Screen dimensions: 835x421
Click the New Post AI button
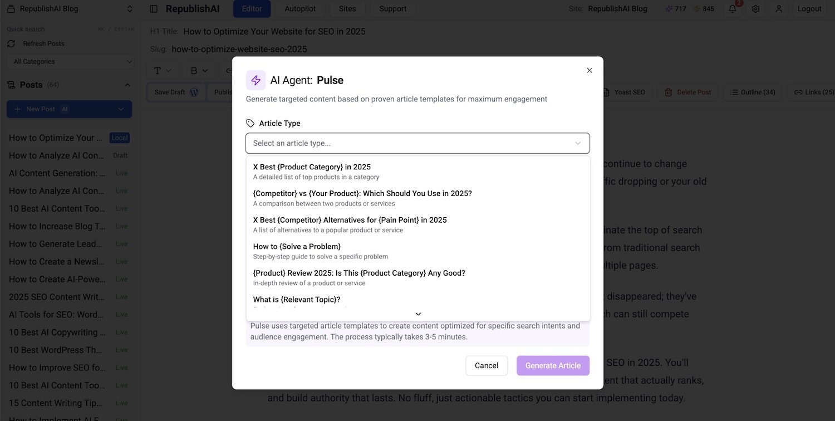tap(60, 109)
